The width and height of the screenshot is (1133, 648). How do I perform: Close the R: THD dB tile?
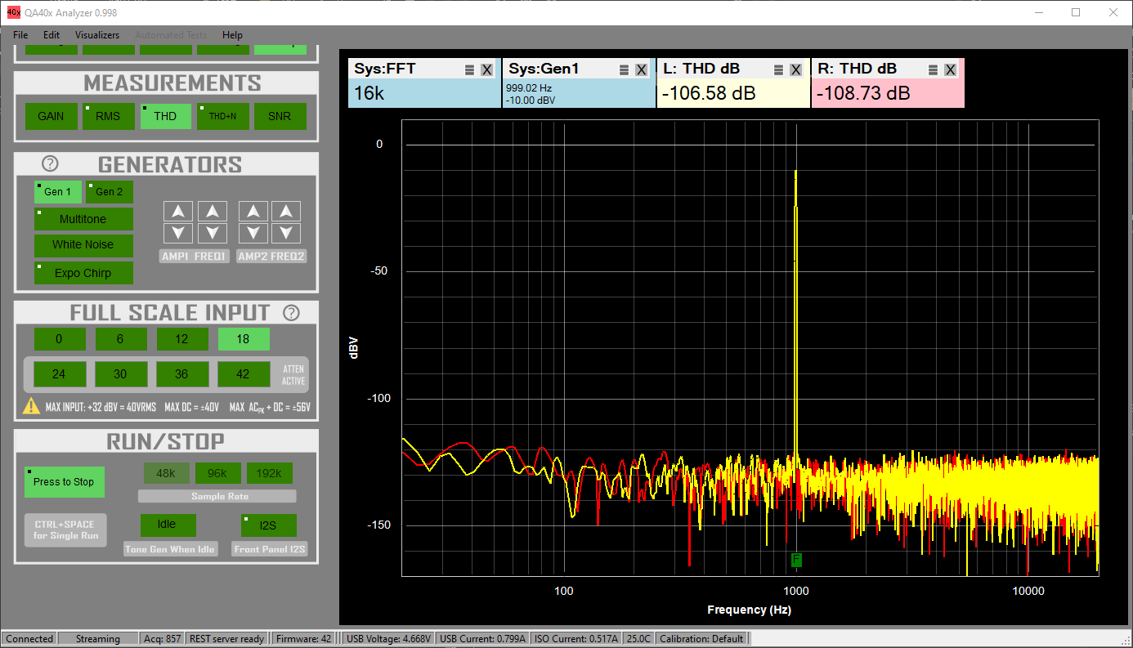coord(950,70)
